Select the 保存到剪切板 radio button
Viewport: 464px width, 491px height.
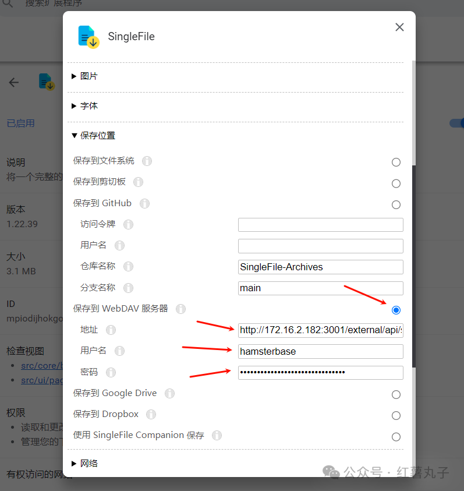click(x=396, y=183)
